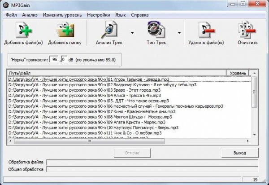Click the decimal volume field showing 0
Viewport: 269px width, 185px height.
click(64, 59)
